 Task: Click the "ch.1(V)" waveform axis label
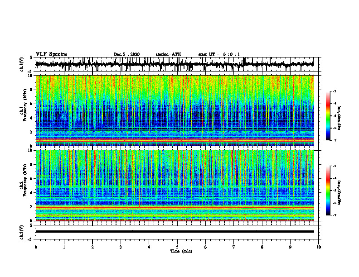tap(22, 64)
